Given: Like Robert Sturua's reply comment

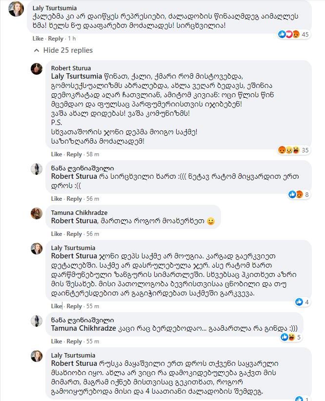Looking at the screenshot, I should tap(57, 154).
